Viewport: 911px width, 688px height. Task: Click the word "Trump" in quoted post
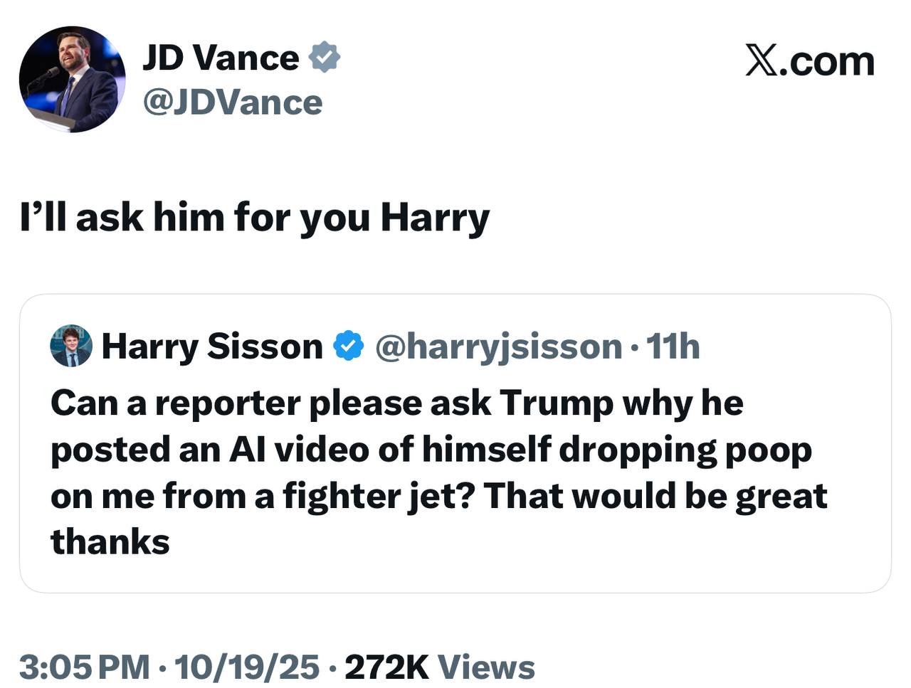[557, 403]
